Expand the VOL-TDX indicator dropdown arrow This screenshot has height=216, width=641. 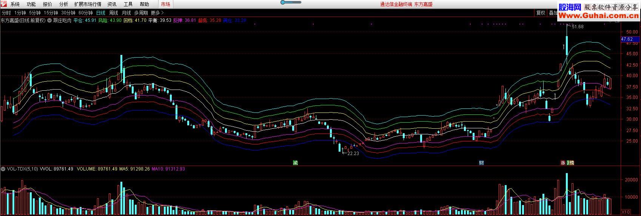click(3, 169)
